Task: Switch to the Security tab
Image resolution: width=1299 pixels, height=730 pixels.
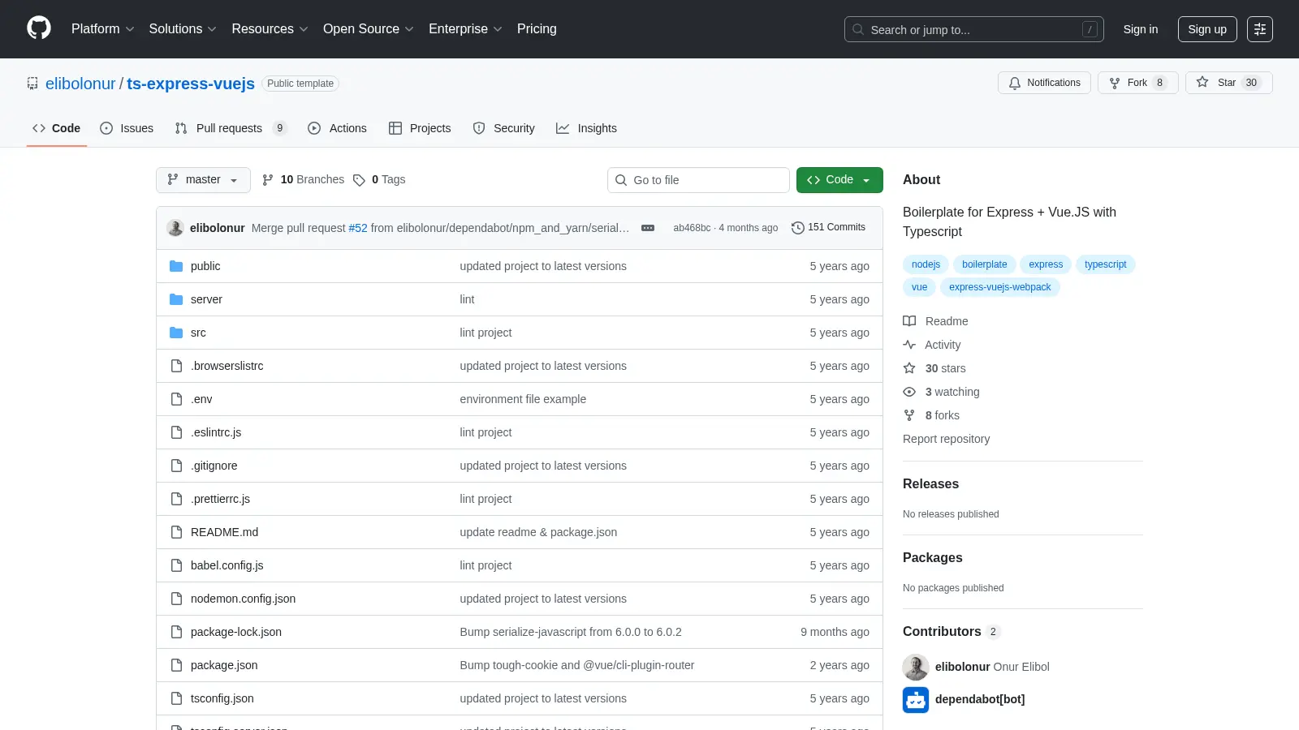Action: pyautogui.click(x=503, y=128)
